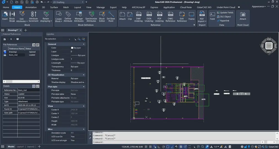Switch to the Layout1 tab
This screenshot has height=149, width=279.
pyautogui.click(x=20, y=147)
